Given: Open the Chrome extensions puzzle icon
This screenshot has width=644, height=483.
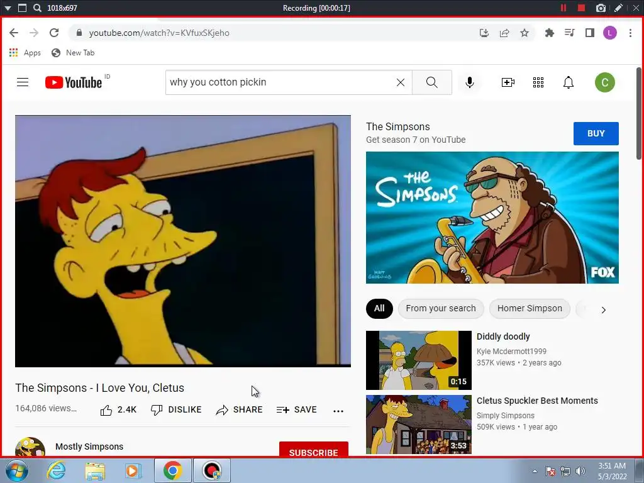Looking at the screenshot, I should click(x=549, y=33).
